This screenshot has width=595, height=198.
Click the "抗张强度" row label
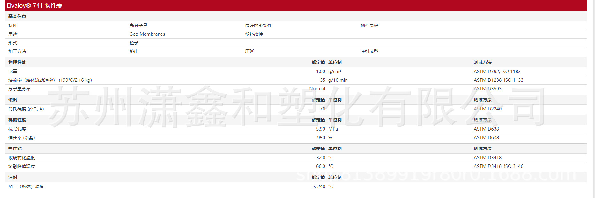click(x=17, y=129)
